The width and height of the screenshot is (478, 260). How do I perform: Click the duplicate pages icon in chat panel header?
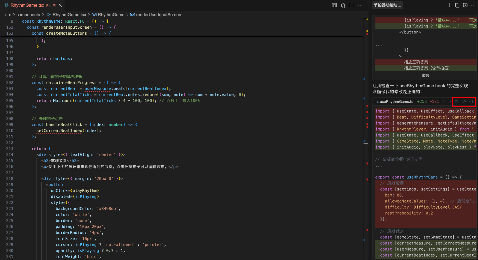tap(457, 5)
